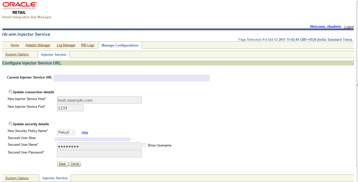Click the Current Injector Service URL field
This screenshot has width=358, height=182.
pyautogui.click(x=132, y=78)
